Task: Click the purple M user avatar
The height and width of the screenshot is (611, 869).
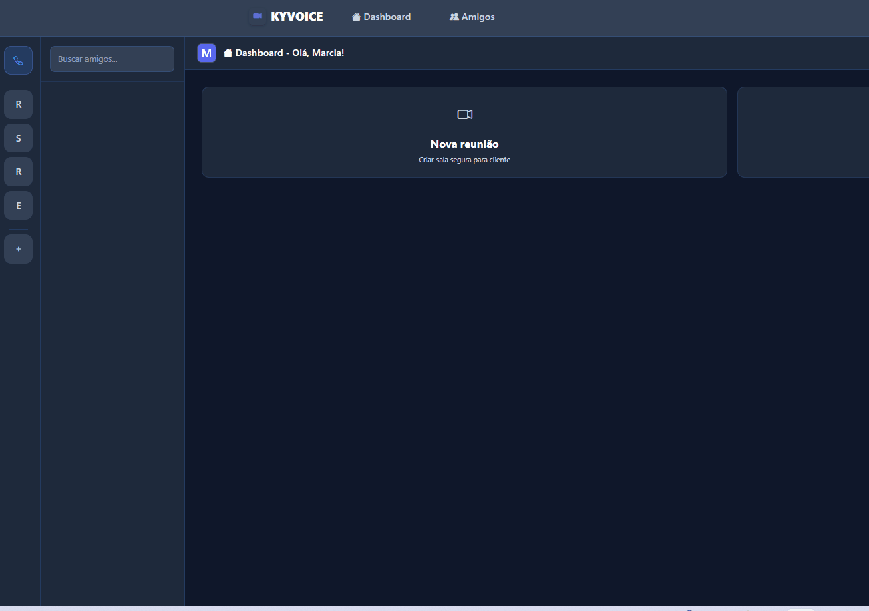Action: coord(206,53)
